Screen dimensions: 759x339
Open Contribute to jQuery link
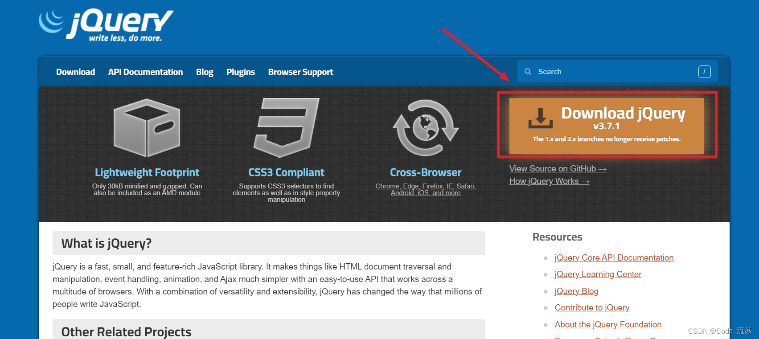pos(592,308)
